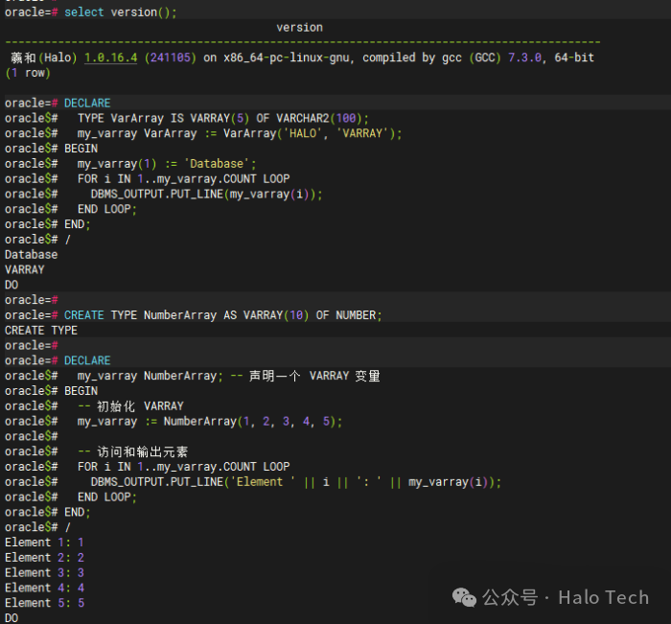Image resolution: width=671 pixels, height=624 pixels.
Task: Click the Halo Tech watermark text
Action: pos(603,597)
